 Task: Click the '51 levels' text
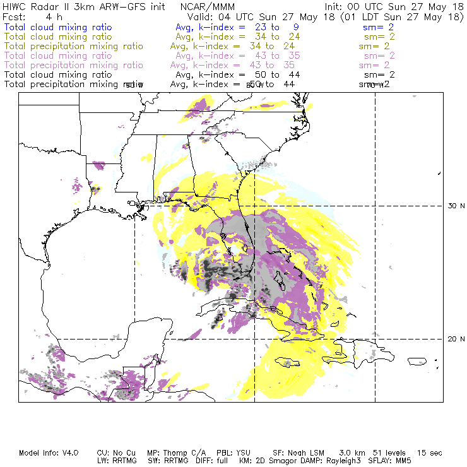pyautogui.click(x=389, y=453)
